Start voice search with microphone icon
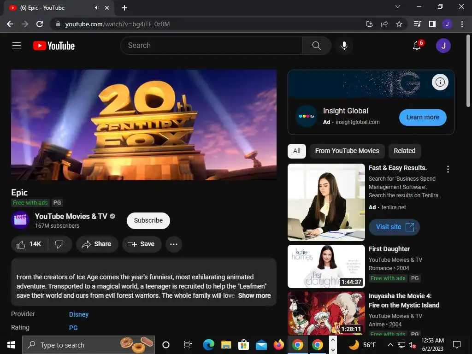The height and width of the screenshot is (354, 472). point(344,46)
